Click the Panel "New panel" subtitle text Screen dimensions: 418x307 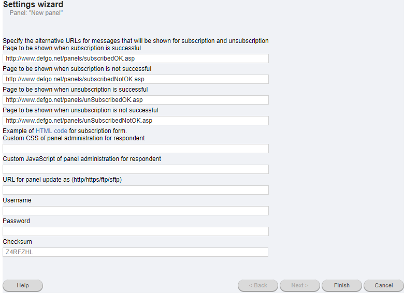(x=36, y=13)
